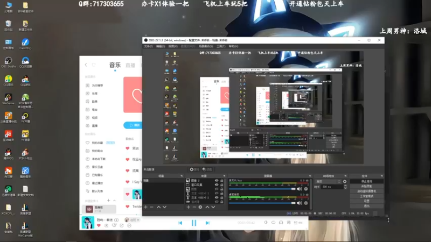431x242 pixels.
Task: Open volume control in QQ音乐 player bar
Action: tap(266, 223)
